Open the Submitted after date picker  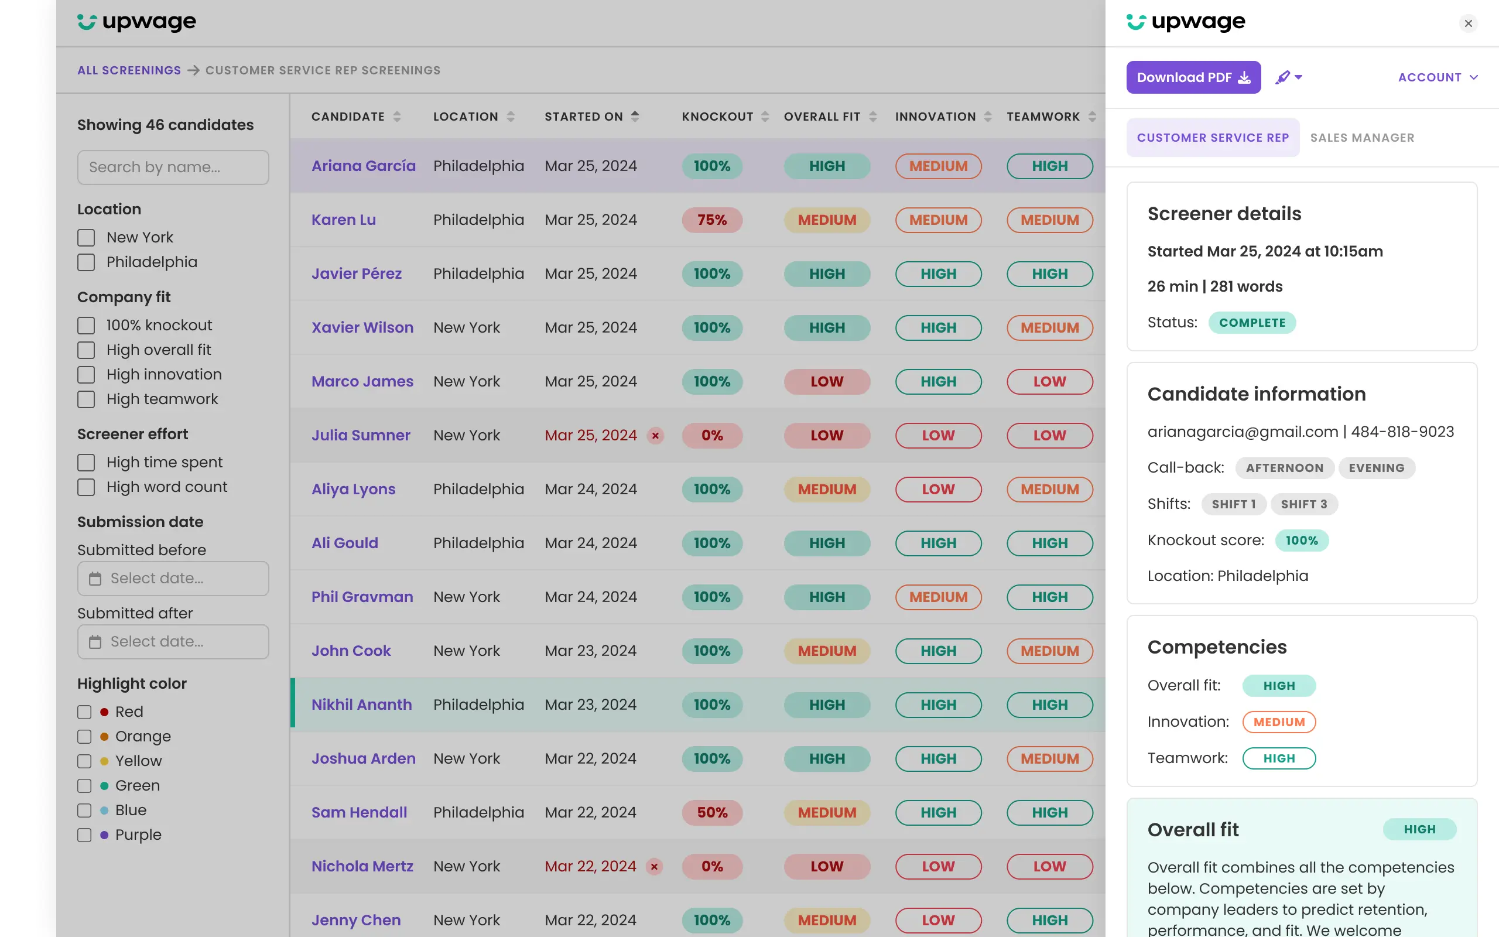point(173,642)
